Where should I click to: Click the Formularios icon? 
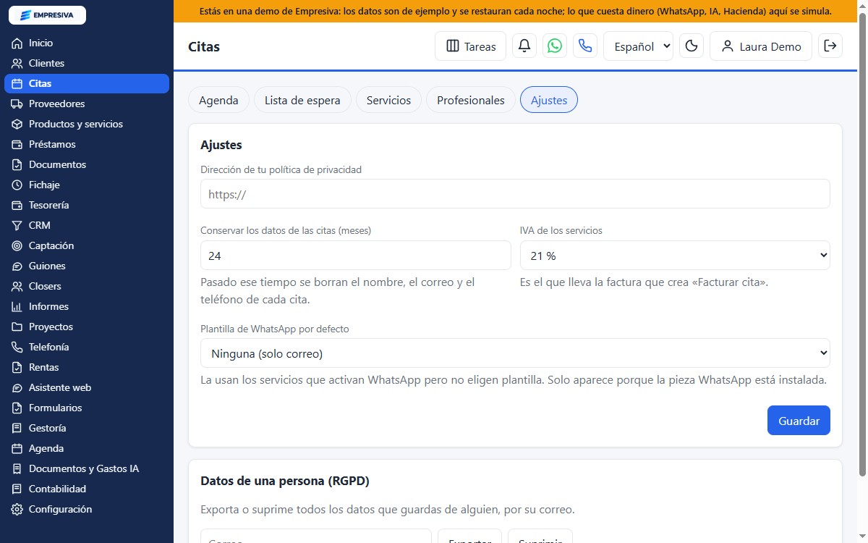17,408
